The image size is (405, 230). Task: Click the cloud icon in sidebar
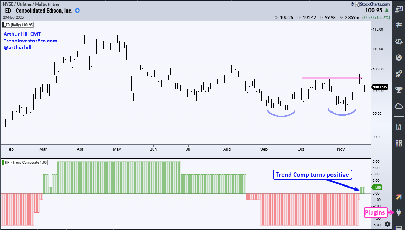[x=399, y=106]
